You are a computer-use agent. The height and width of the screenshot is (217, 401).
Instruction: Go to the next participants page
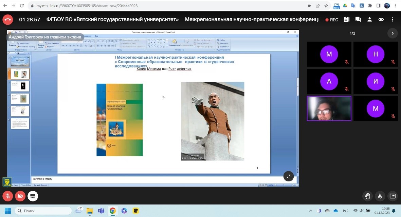pyautogui.click(x=392, y=33)
